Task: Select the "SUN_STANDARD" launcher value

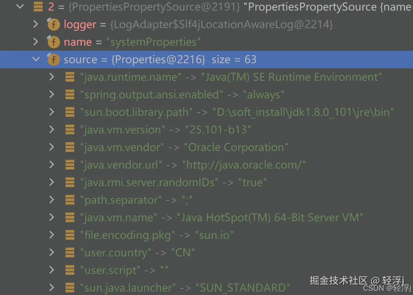Action: pyautogui.click(x=243, y=288)
